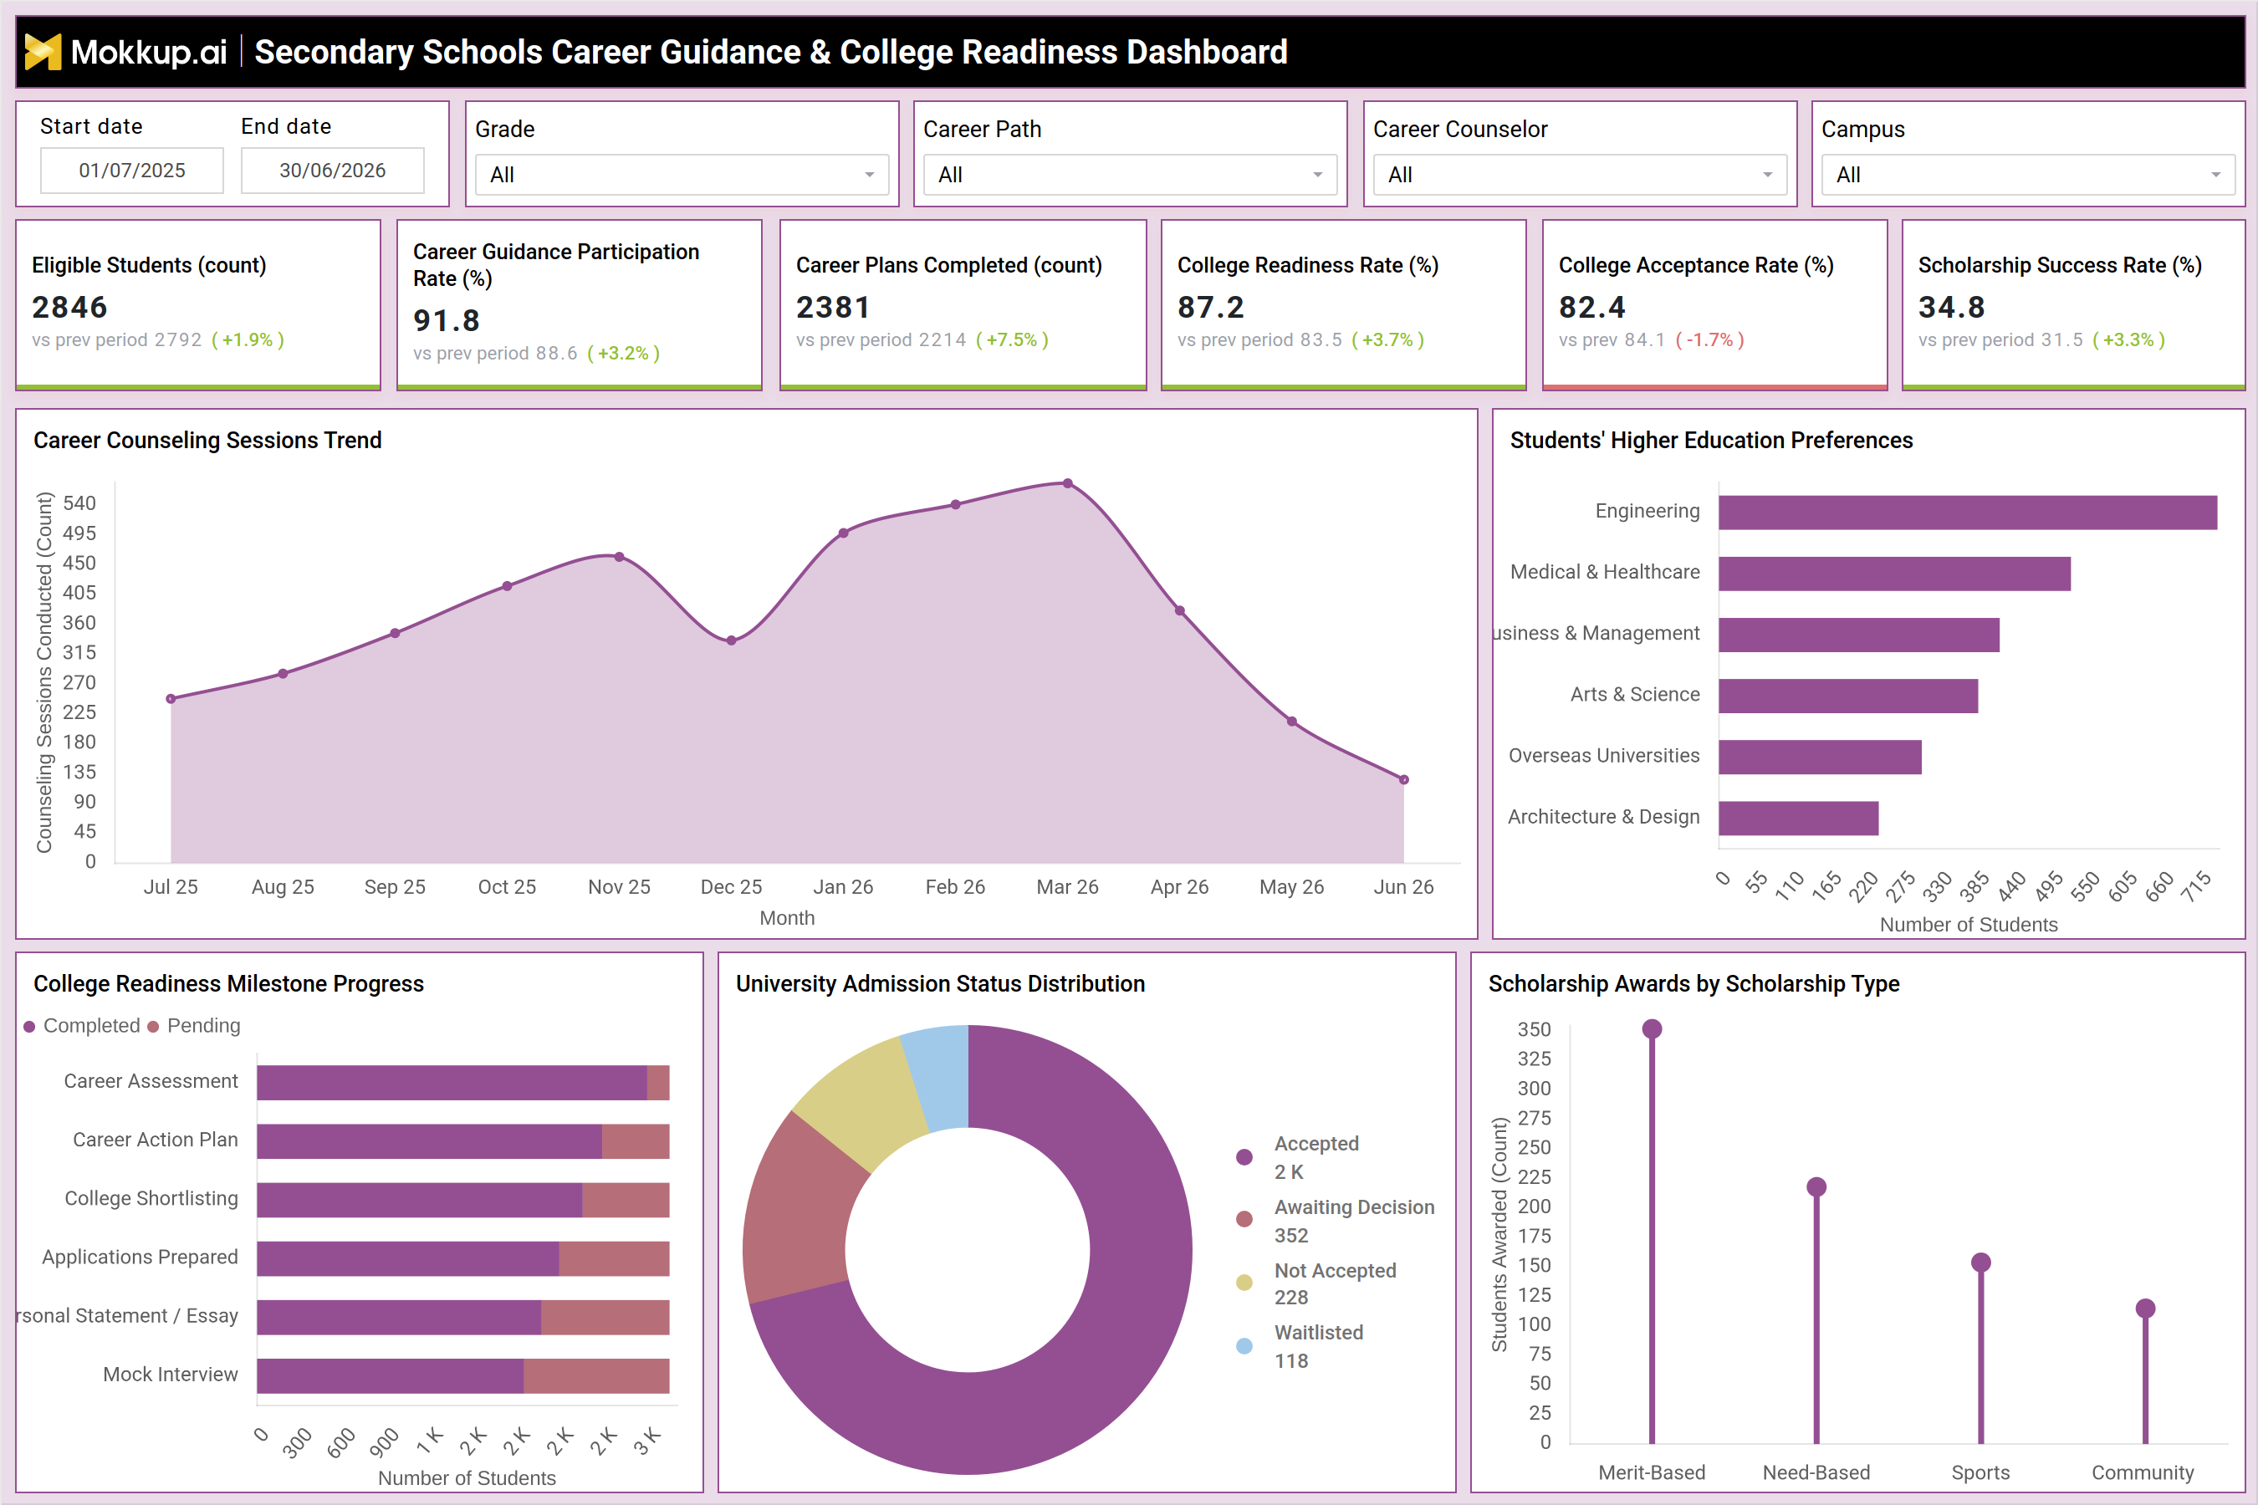The image size is (2258, 1505).
Task: Click the Mokkup.ai logo icon
Action: [x=43, y=52]
